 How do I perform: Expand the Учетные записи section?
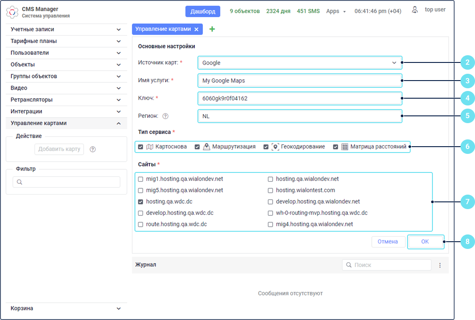coord(66,29)
